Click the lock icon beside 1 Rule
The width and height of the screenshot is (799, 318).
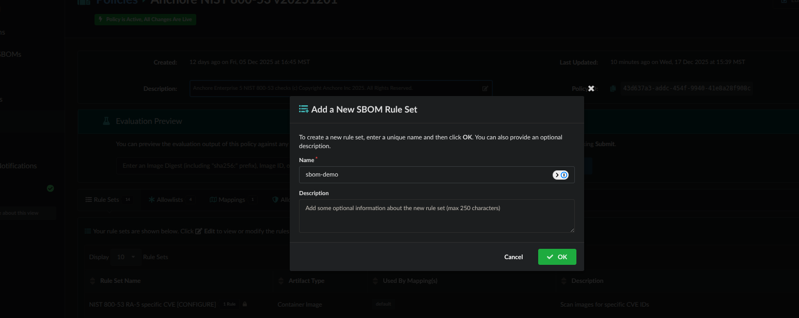click(x=245, y=305)
